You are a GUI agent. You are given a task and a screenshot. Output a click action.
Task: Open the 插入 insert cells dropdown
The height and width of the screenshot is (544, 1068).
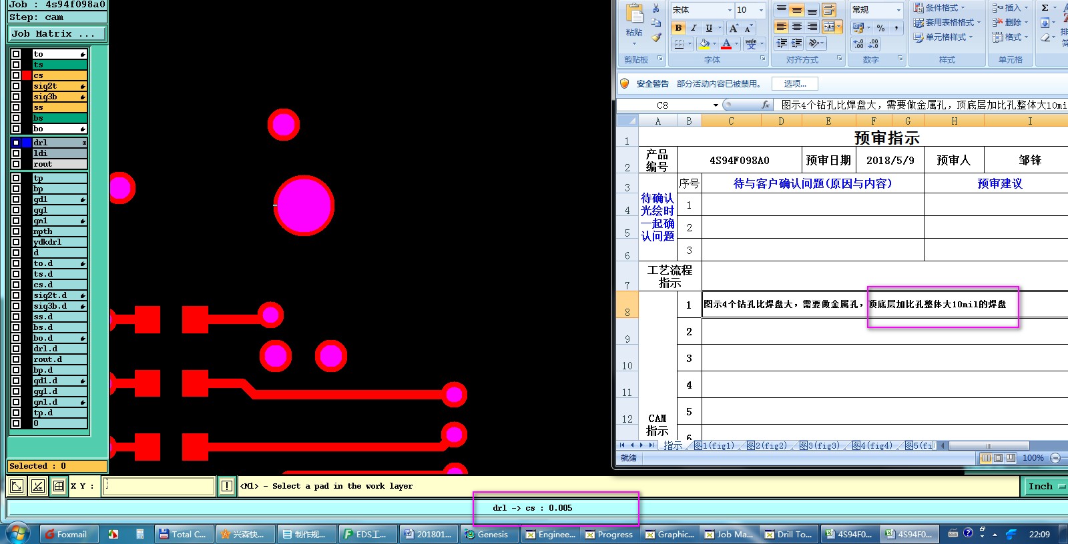pyautogui.click(x=1009, y=8)
